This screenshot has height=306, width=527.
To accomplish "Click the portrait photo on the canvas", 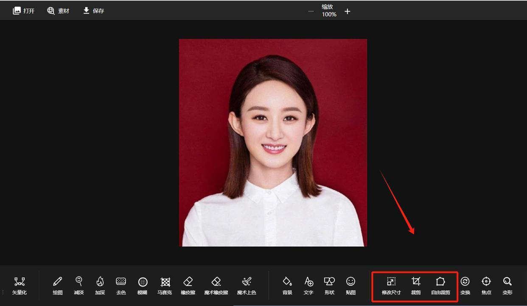I will (x=273, y=143).
